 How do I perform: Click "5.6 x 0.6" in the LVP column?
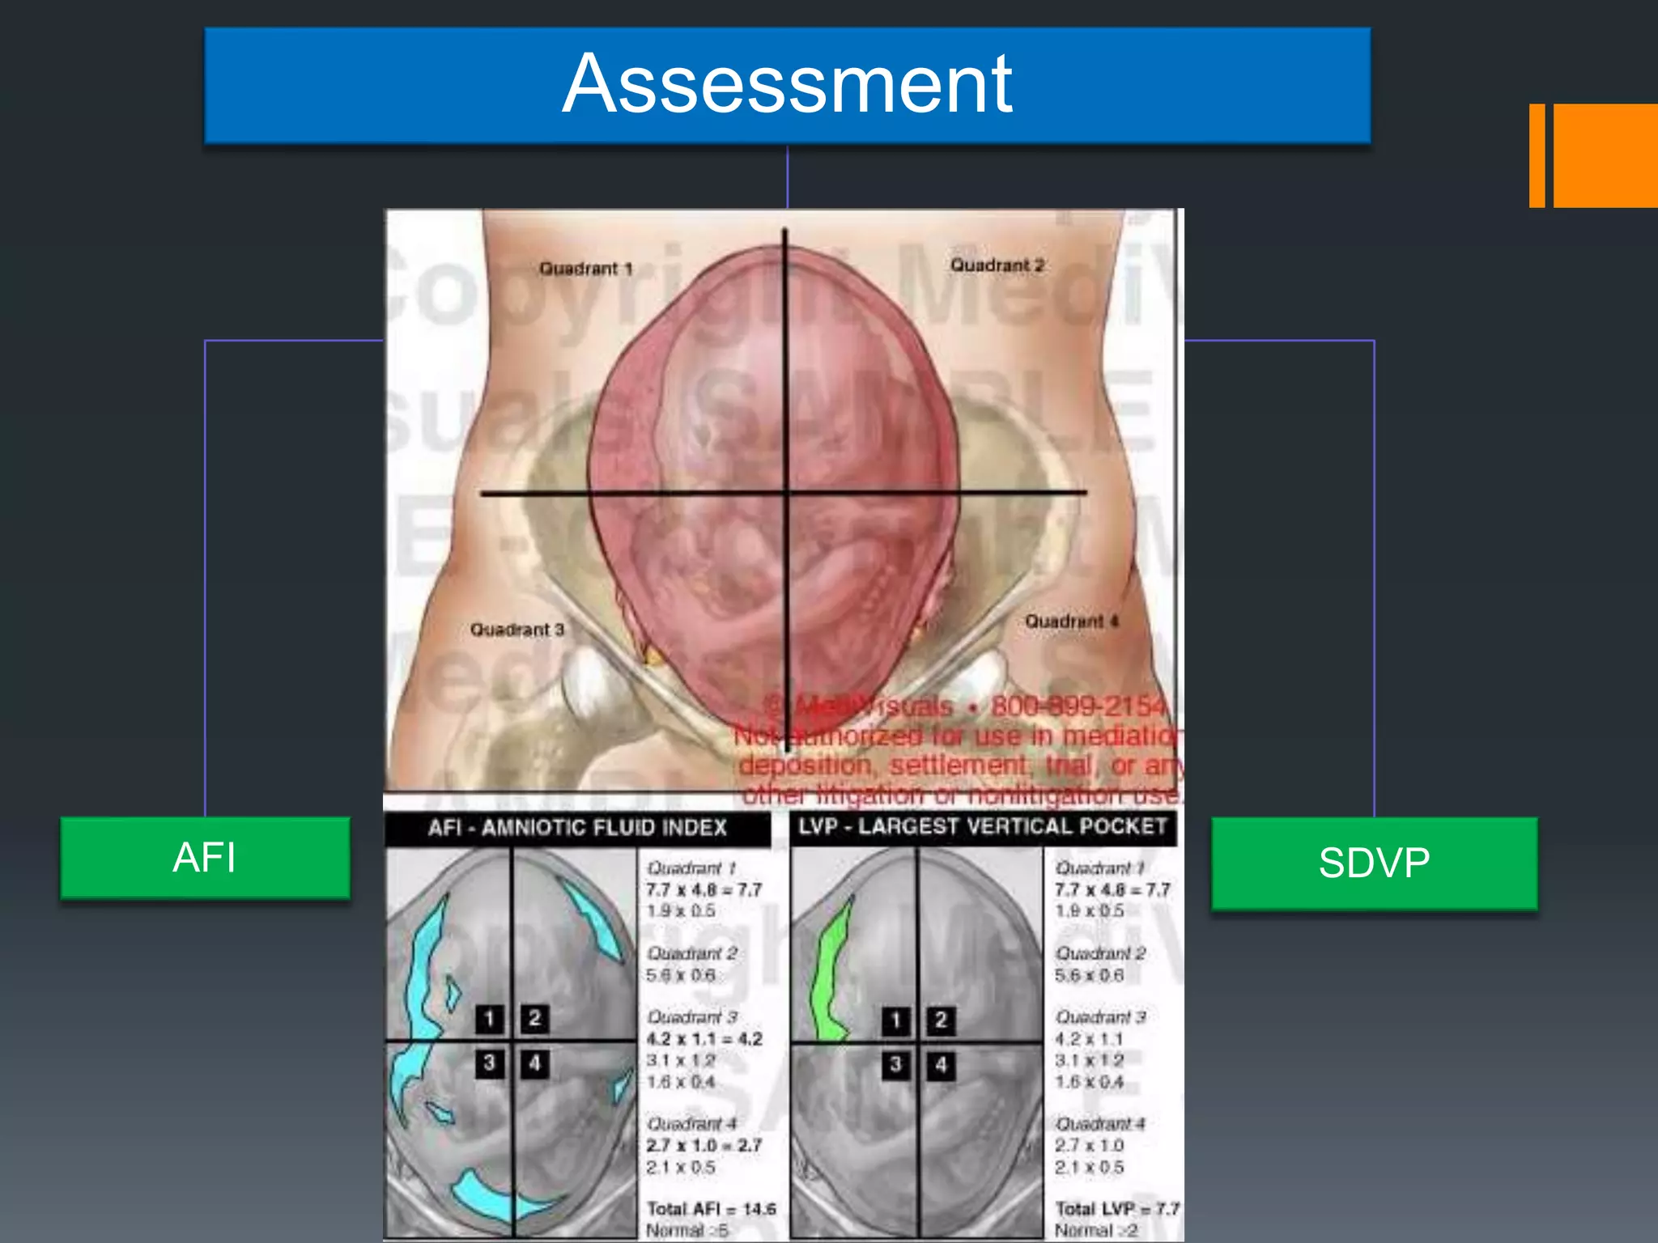(1090, 975)
